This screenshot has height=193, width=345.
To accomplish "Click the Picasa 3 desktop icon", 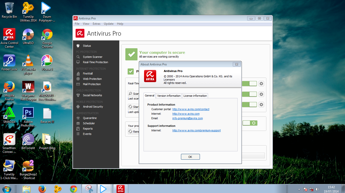I will pos(47,63).
